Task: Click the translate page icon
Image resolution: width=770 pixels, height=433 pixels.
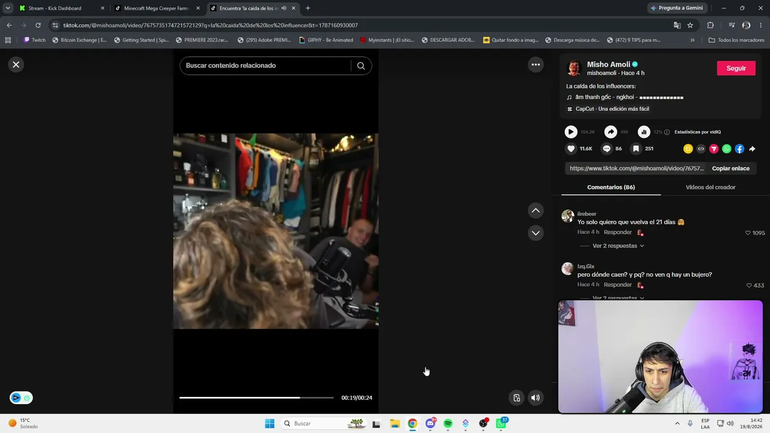Action: point(677,25)
